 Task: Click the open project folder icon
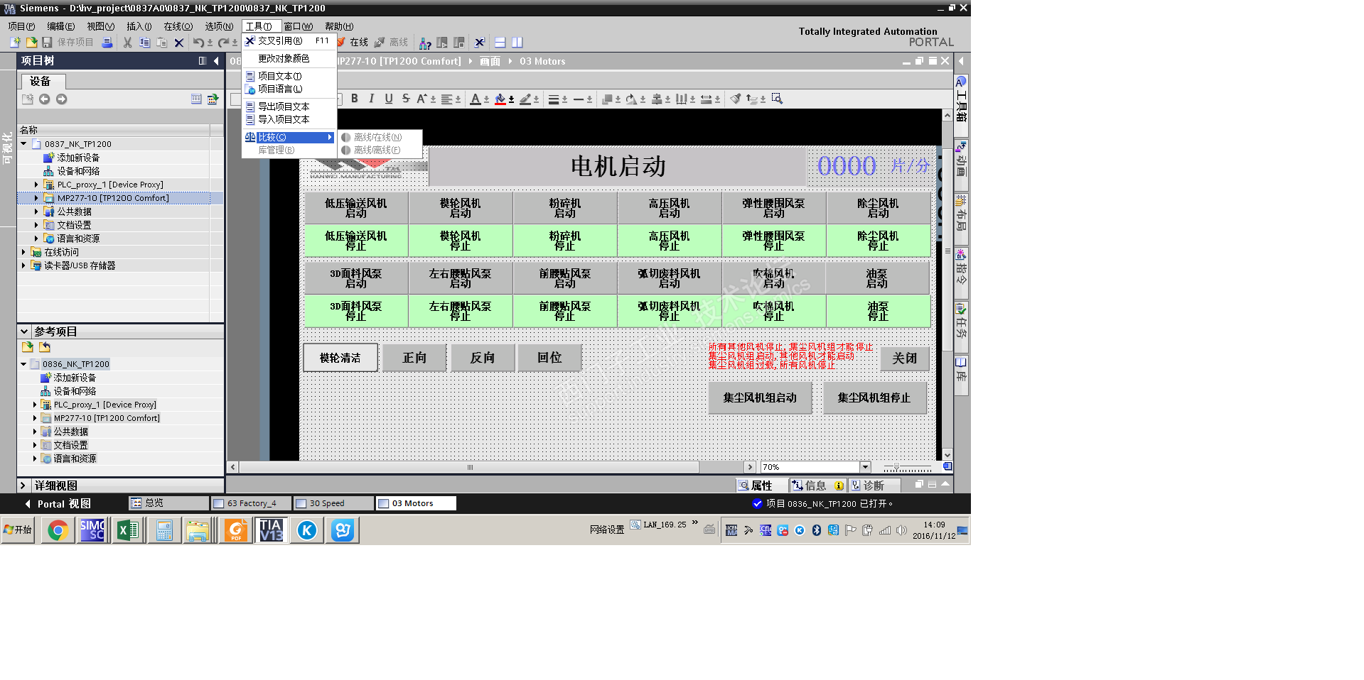[x=31, y=43]
